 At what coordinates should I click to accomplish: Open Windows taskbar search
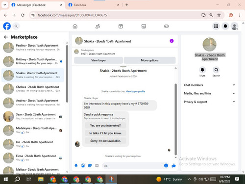point(17,179)
